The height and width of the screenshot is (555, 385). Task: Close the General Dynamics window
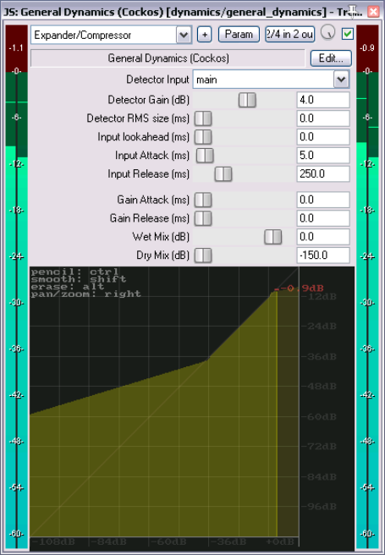click(373, 12)
